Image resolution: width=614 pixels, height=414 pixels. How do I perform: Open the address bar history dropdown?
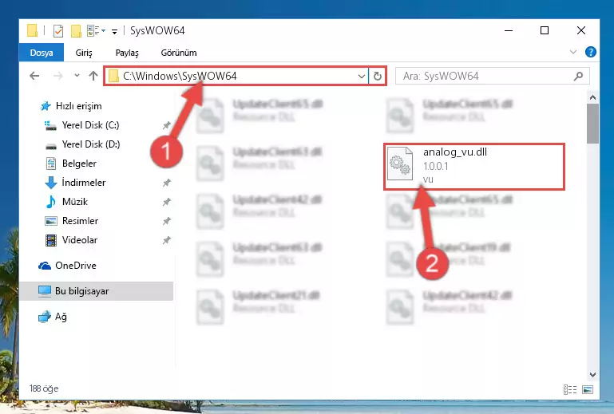[362, 77]
